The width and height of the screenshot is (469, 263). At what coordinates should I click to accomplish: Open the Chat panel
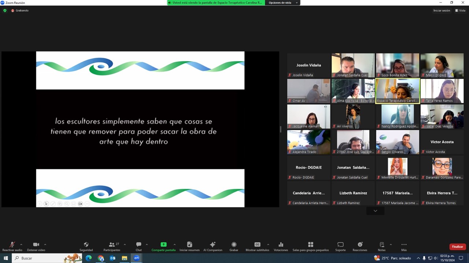139,245
